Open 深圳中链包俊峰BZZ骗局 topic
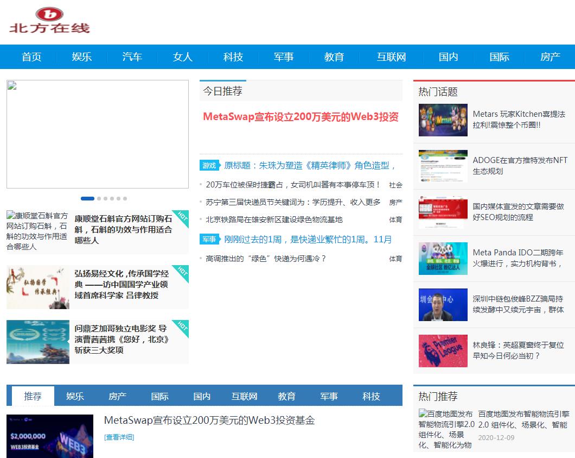Image resolution: width=575 pixels, height=458 pixels. [x=518, y=304]
